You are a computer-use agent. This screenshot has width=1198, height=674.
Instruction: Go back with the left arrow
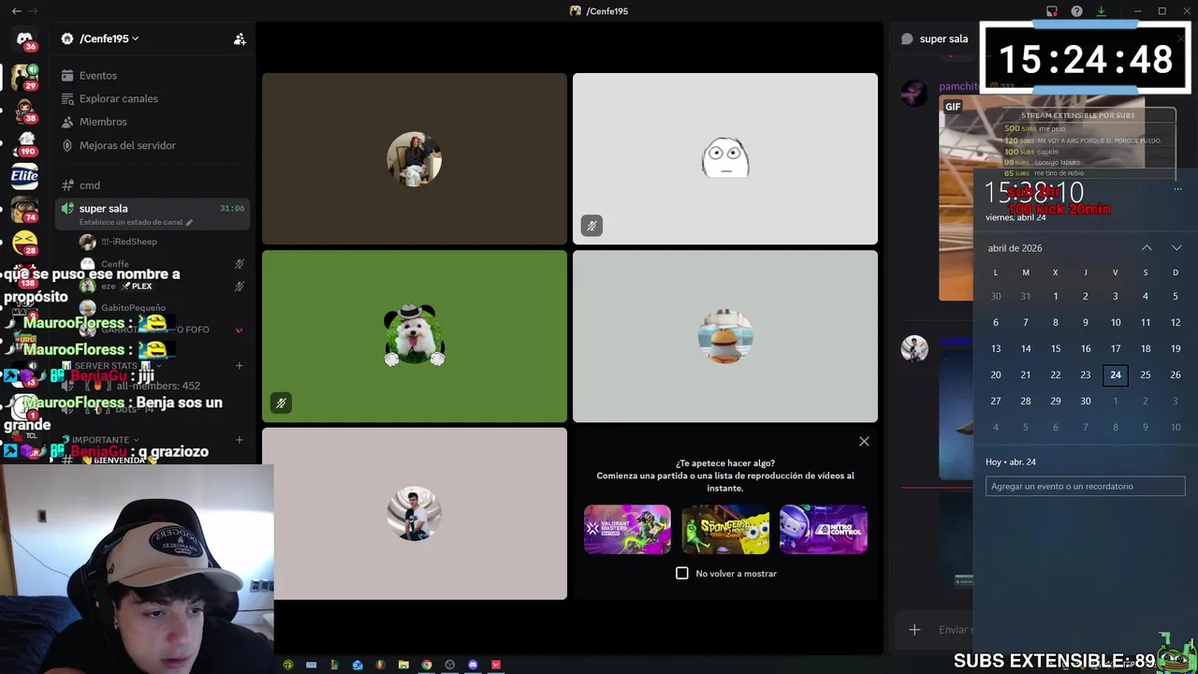point(16,11)
